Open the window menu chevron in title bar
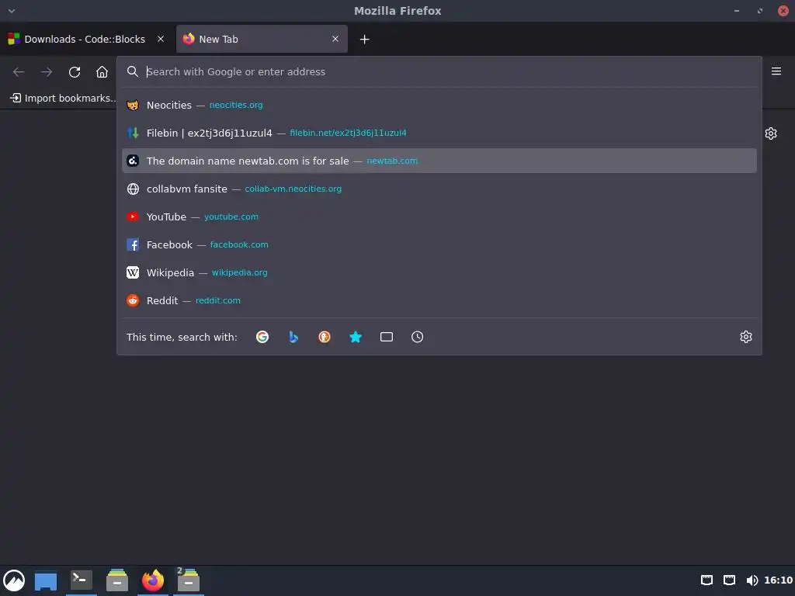 [x=12, y=11]
